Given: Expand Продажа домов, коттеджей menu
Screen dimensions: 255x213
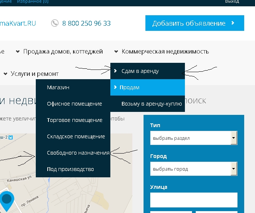Looking at the screenshot, I should 59,52.
